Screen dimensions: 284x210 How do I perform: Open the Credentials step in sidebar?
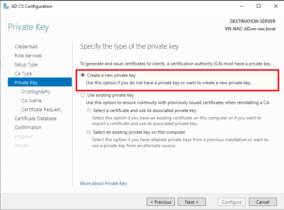coord(26,46)
